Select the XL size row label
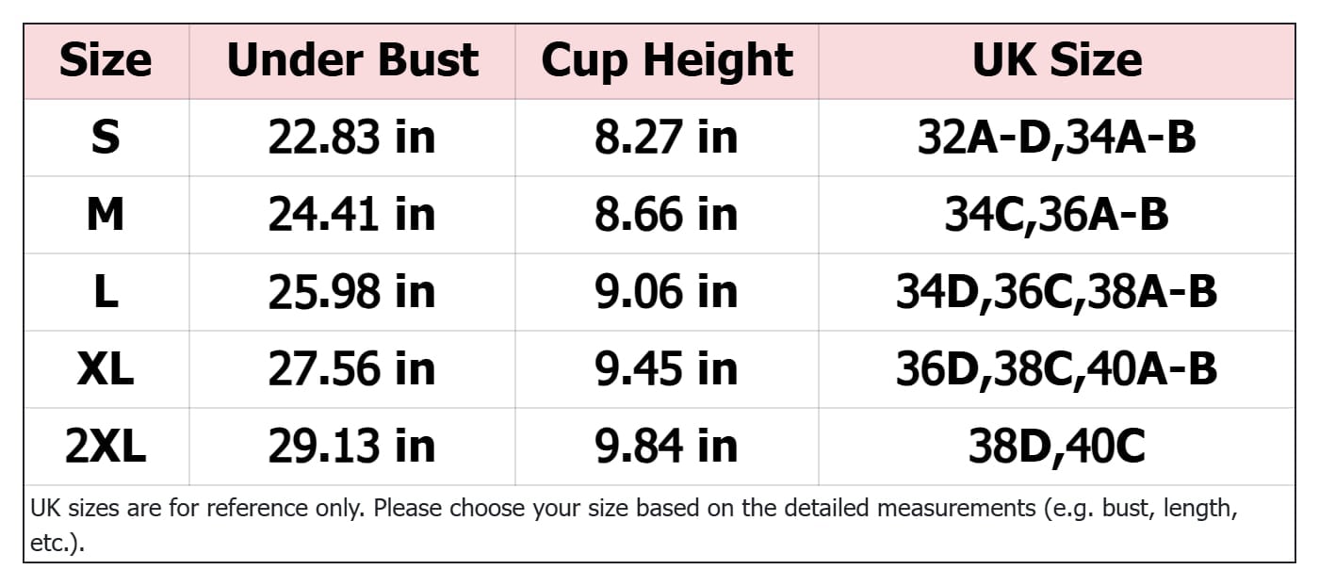 pos(106,369)
